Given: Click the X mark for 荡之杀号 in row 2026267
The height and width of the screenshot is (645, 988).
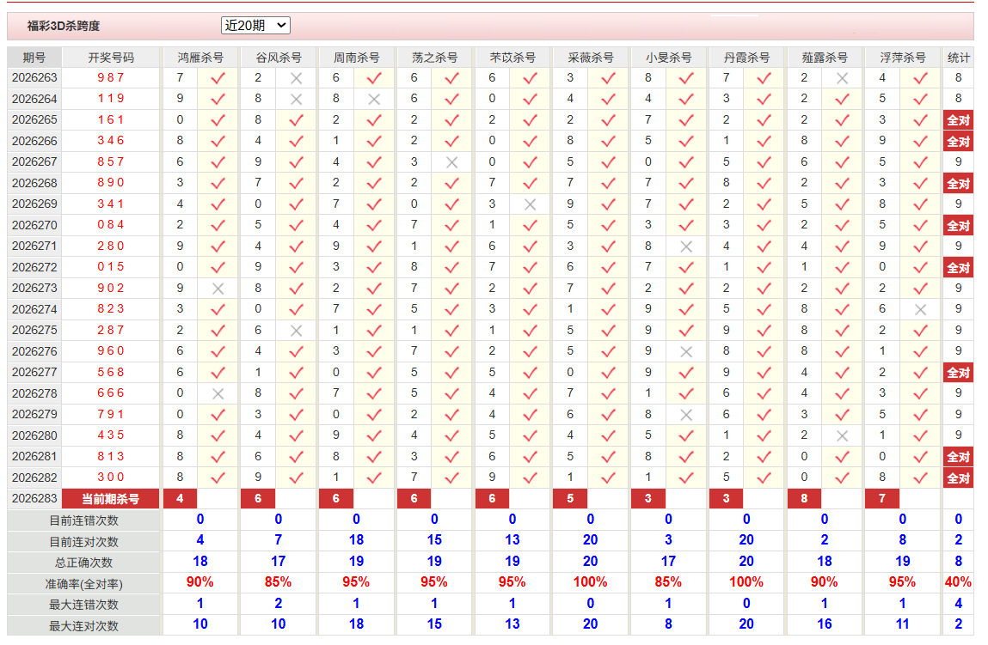Looking at the screenshot, I should coord(451,162).
